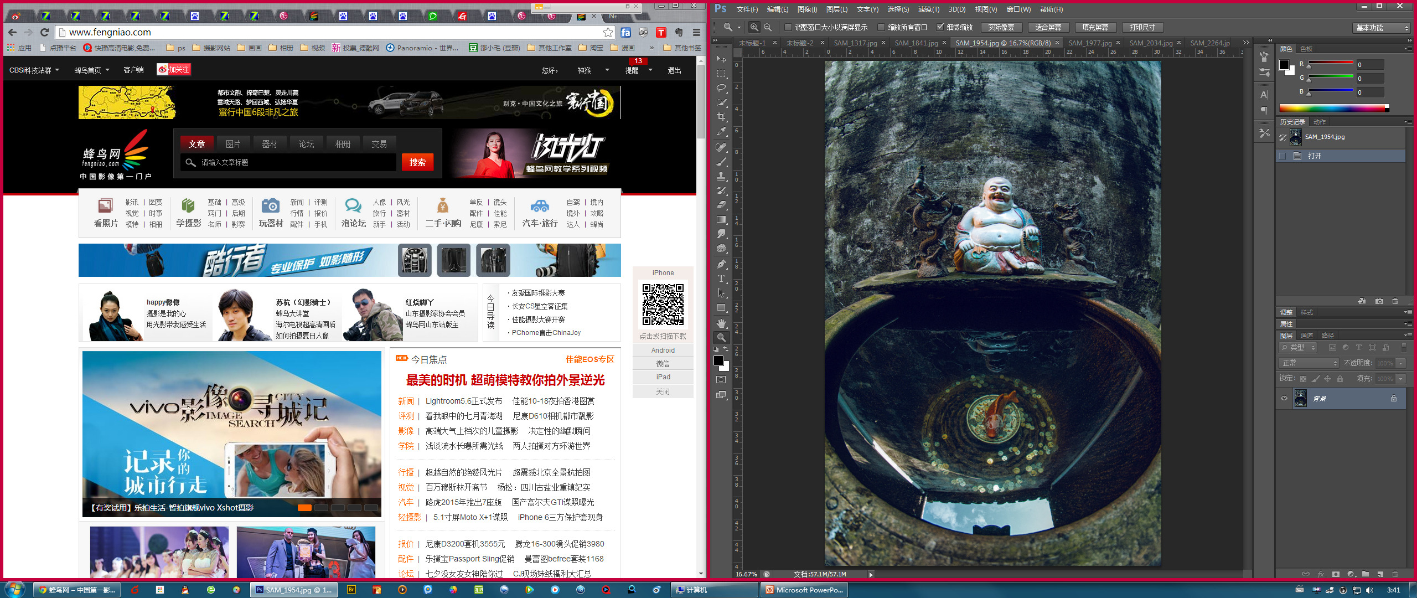The image size is (1417, 598).
Task: Toggle the layer filter on/off switch
Action: [x=1404, y=348]
